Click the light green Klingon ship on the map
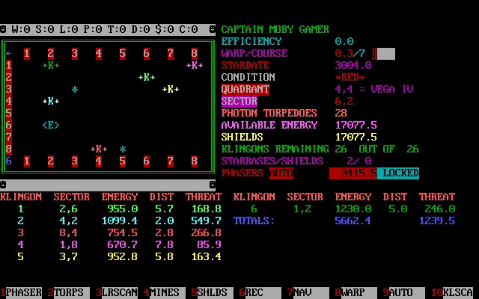 (x=147, y=77)
